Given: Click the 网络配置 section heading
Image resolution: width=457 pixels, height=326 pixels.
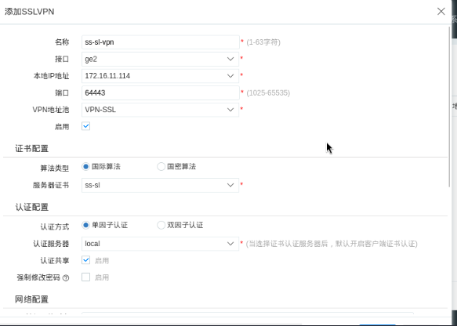Looking at the screenshot, I should 32,299.
